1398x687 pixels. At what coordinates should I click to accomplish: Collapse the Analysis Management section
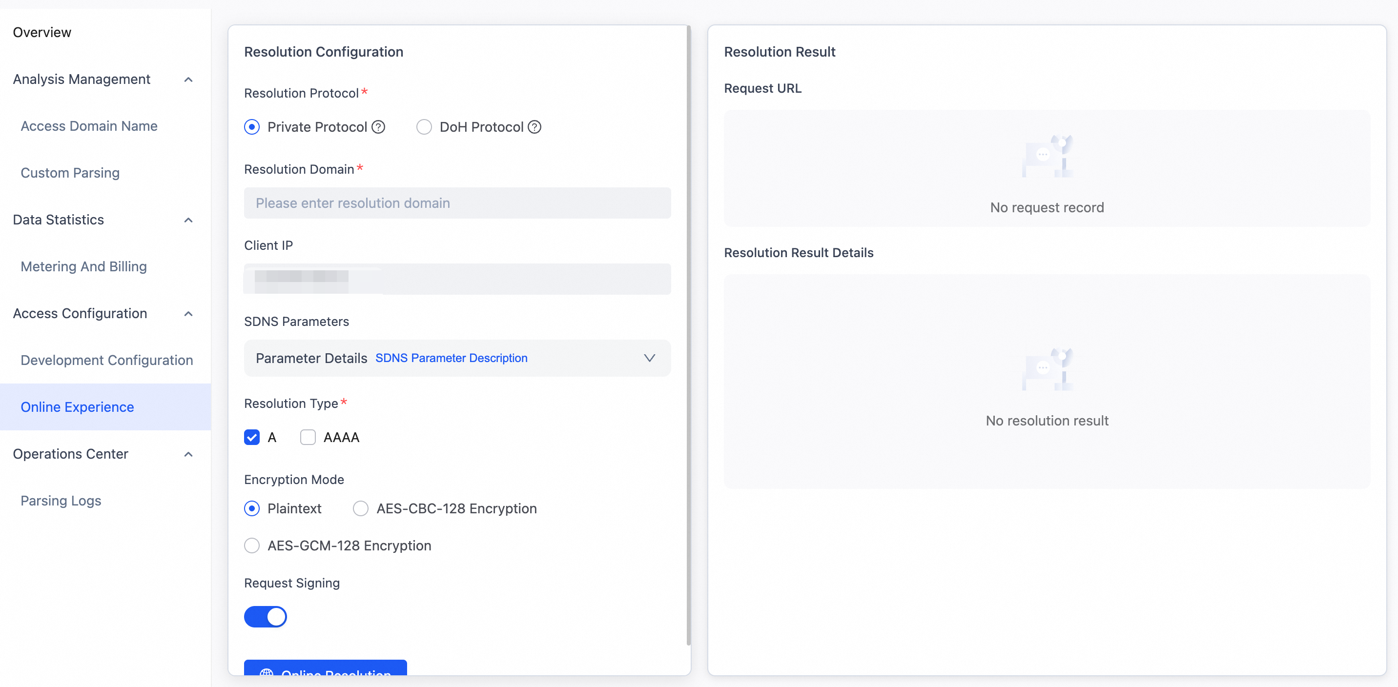(188, 80)
